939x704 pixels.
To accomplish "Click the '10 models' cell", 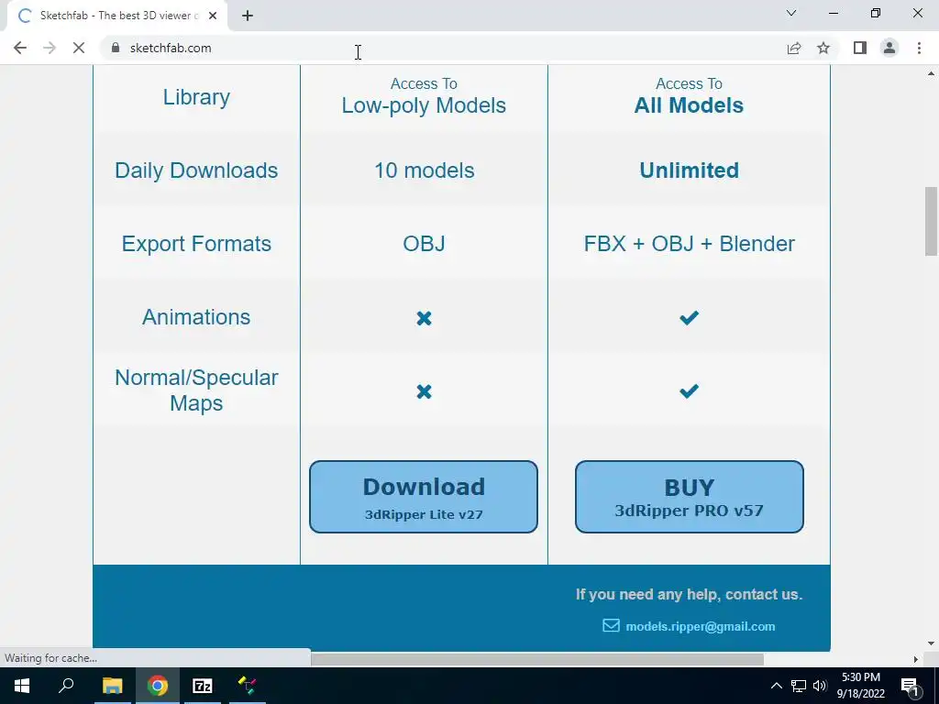I will [424, 170].
